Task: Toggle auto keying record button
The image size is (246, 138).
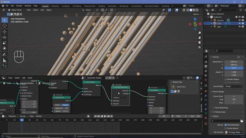Action: (88, 116)
